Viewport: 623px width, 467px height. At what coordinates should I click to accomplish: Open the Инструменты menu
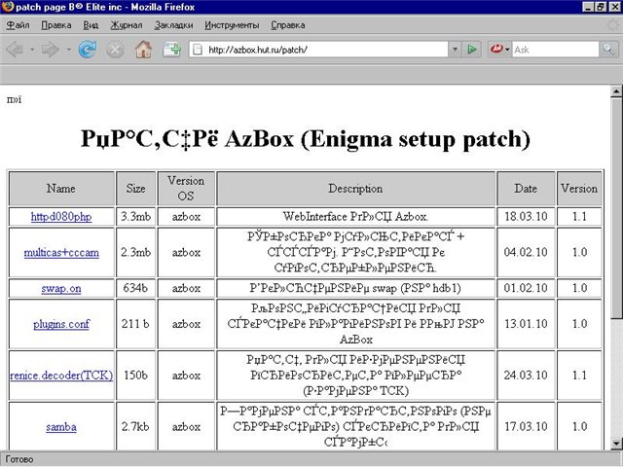click(x=232, y=25)
